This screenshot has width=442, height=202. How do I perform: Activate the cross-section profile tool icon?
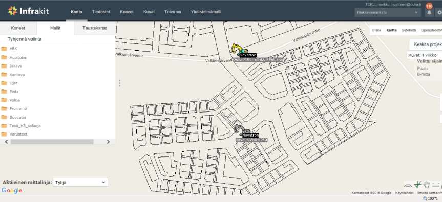(408, 185)
